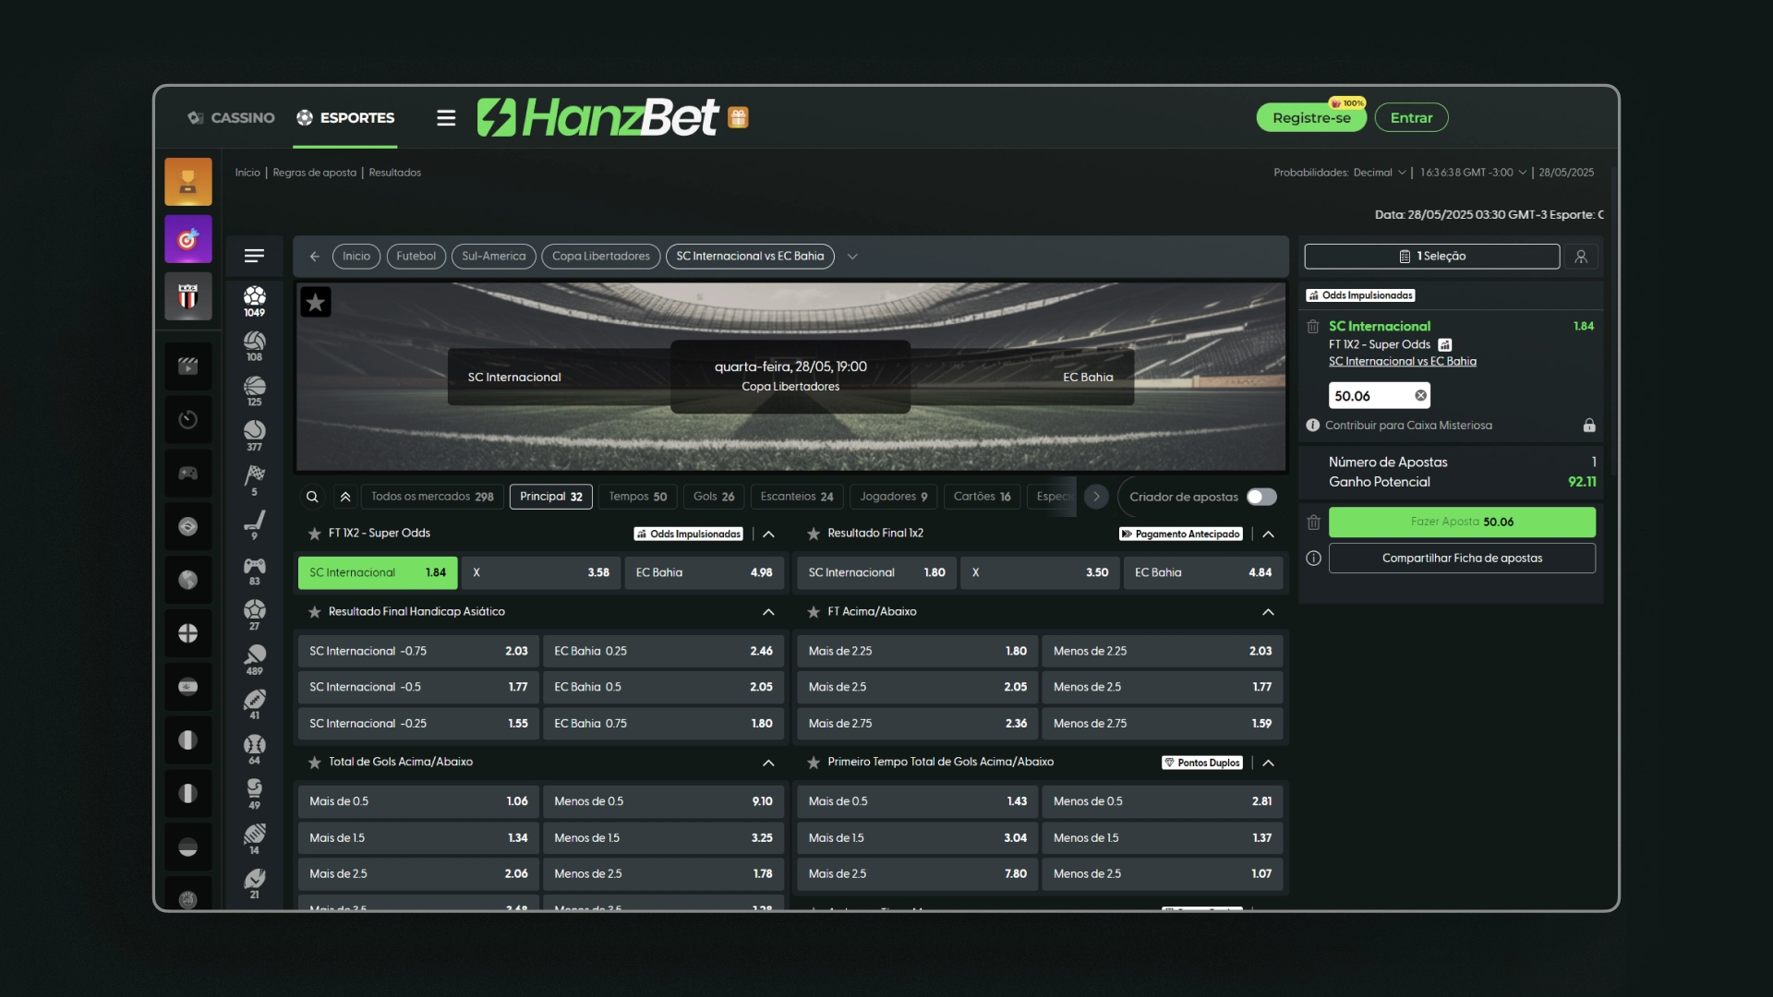Select American football icon with 41 events
1773x997 pixels.
point(255,705)
